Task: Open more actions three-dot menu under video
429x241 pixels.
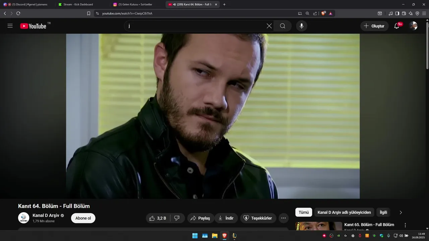Action: pos(284,218)
